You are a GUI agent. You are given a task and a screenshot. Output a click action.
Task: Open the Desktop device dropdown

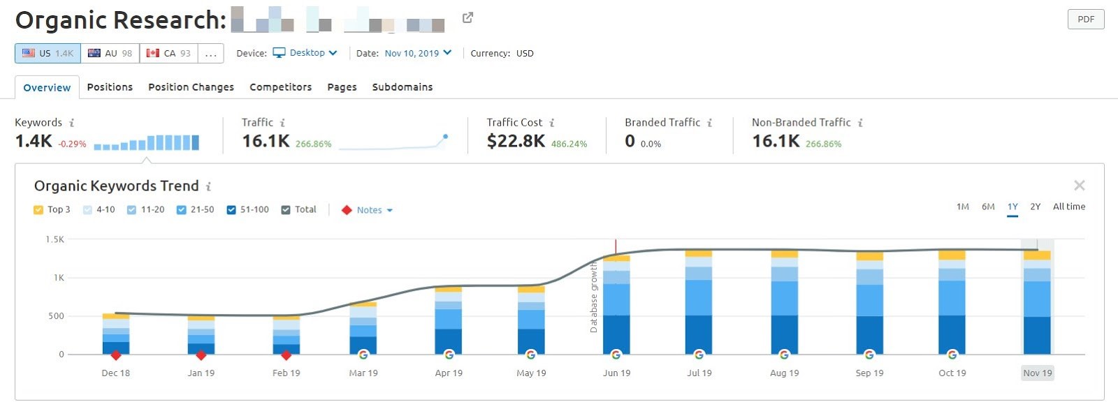pos(305,53)
